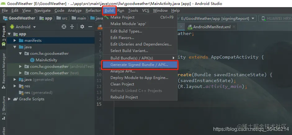Open Edit Libraries and Dependencies...
The image size is (292, 135).
140,44
